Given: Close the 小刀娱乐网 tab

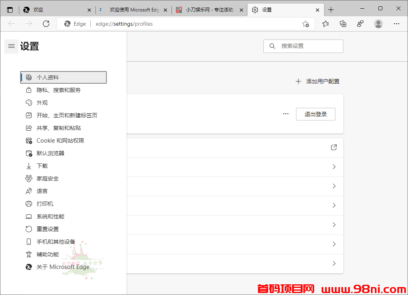Looking at the screenshot, I should point(242,10).
